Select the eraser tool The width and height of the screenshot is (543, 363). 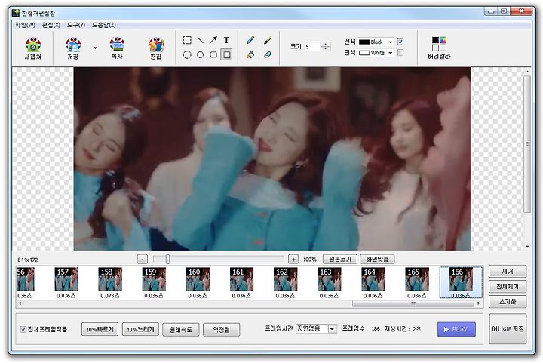(267, 55)
